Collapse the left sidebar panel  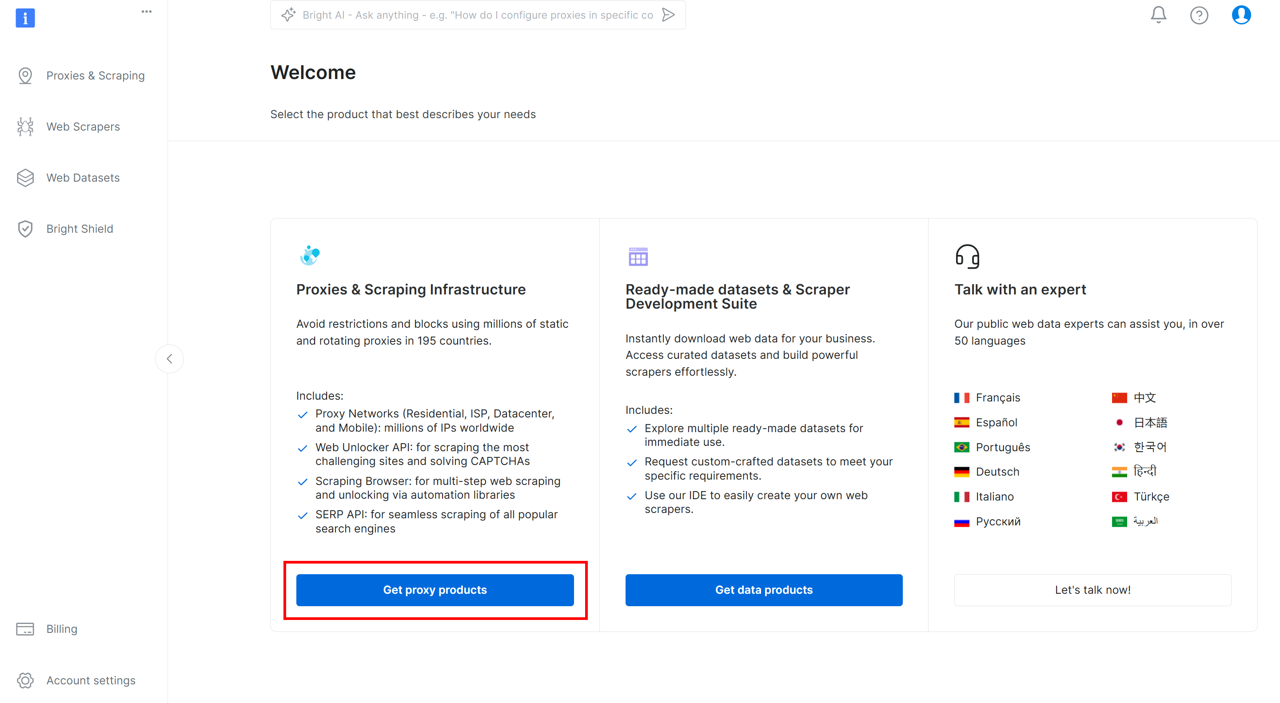(x=169, y=359)
